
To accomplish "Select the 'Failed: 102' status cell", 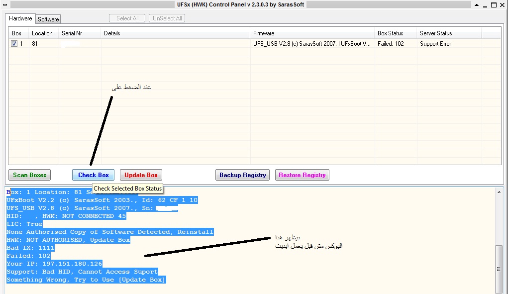I will pos(391,44).
